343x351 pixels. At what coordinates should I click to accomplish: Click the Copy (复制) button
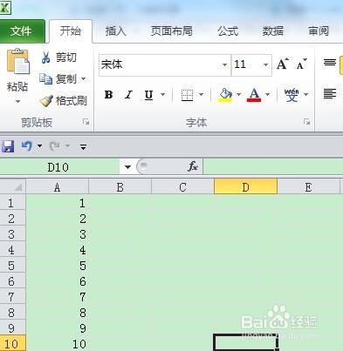[58, 79]
